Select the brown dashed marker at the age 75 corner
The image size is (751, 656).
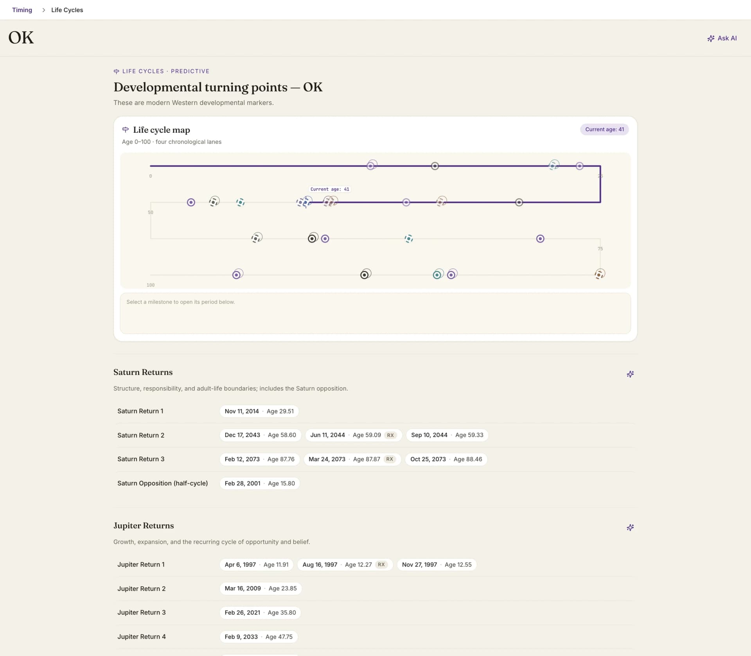(x=599, y=275)
